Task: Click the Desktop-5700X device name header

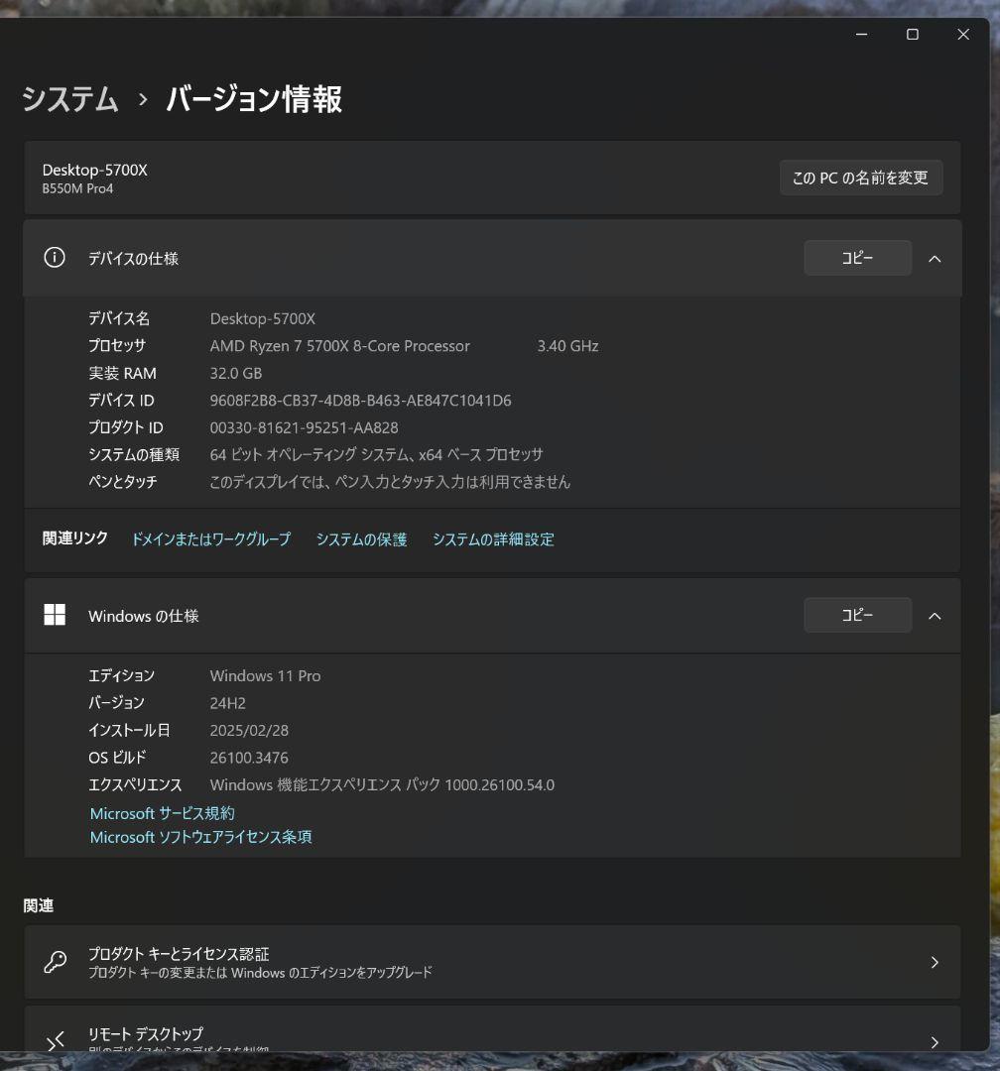Action: 95,170
